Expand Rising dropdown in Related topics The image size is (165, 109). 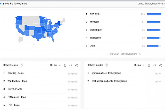pyautogui.click(x=55, y=65)
